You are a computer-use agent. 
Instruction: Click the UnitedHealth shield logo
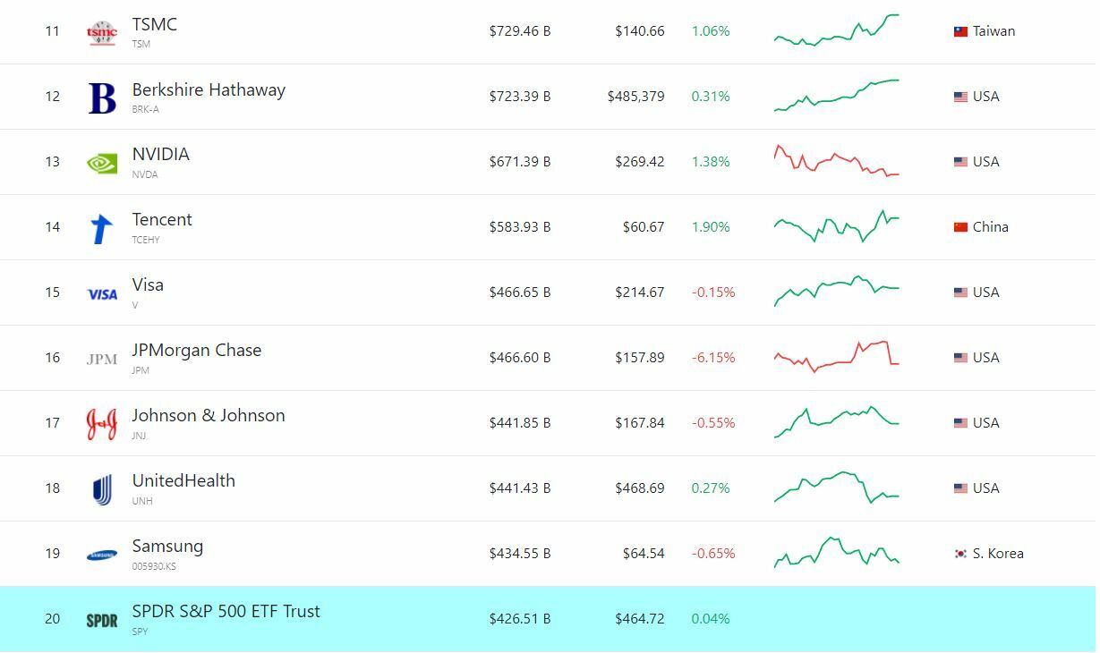click(x=102, y=489)
